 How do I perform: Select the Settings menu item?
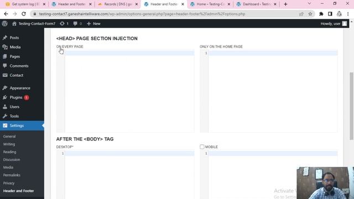tap(22, 125)
